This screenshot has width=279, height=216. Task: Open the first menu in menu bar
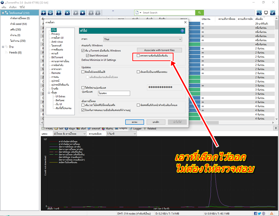coord(4,7)
